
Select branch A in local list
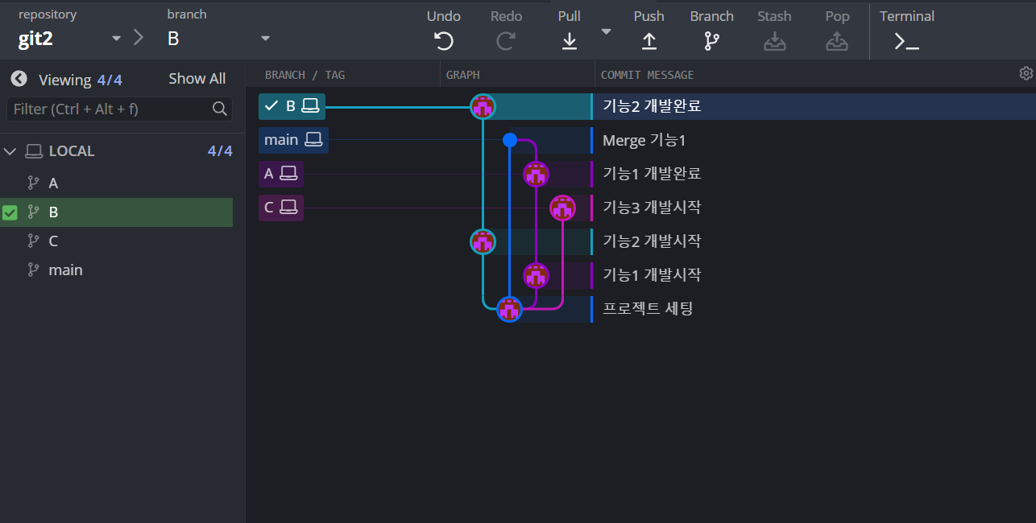pyautogui.click(x=117, y=183)
